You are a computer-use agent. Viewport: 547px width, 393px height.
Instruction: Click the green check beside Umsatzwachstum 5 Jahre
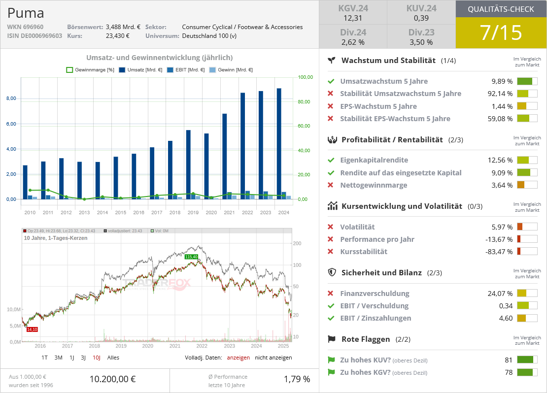coord(331,81)
